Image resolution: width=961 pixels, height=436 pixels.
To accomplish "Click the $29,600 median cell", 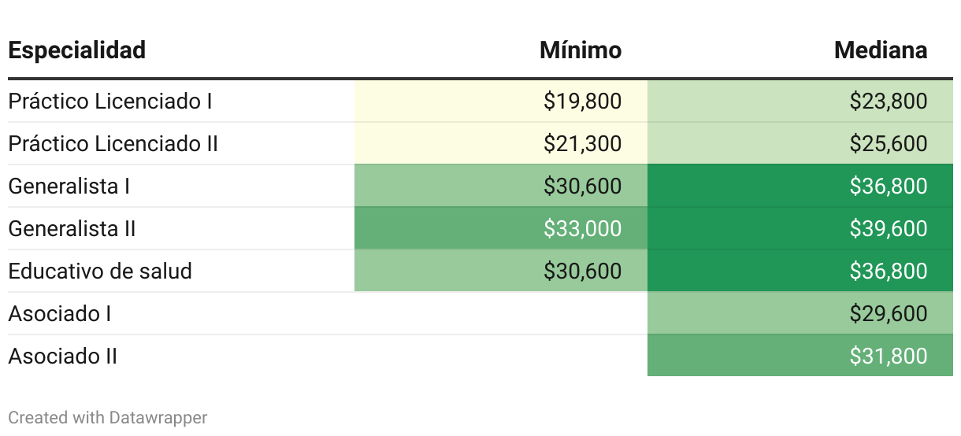I will 888,313.
